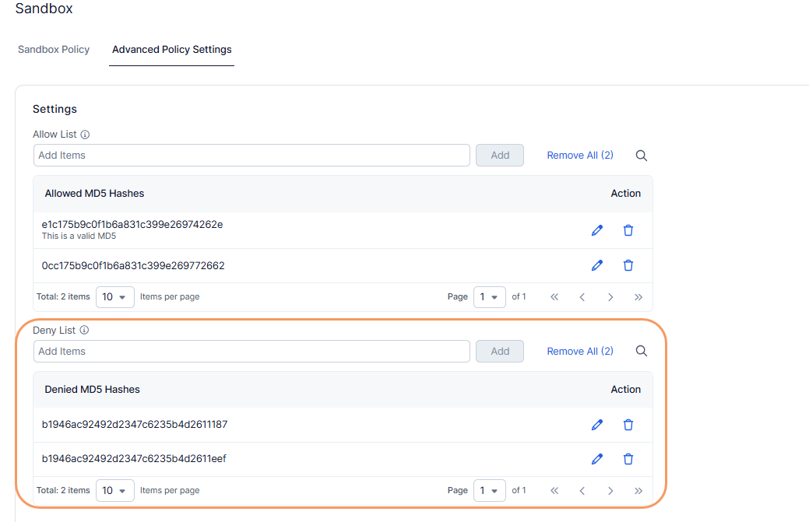Click Add button for the Deny List
Viewport: 809px width, 522px height.
click(x=499, y=351)
